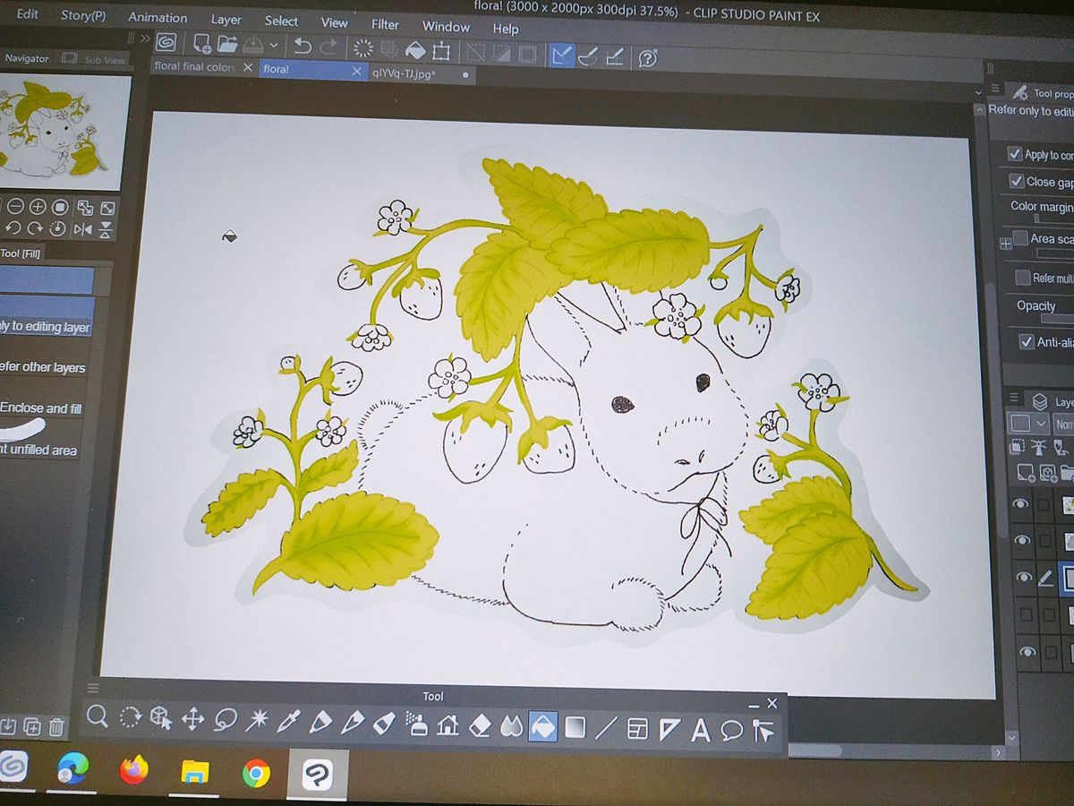
Task: Click the Fill icon in command bar
Action: point(415,49)
